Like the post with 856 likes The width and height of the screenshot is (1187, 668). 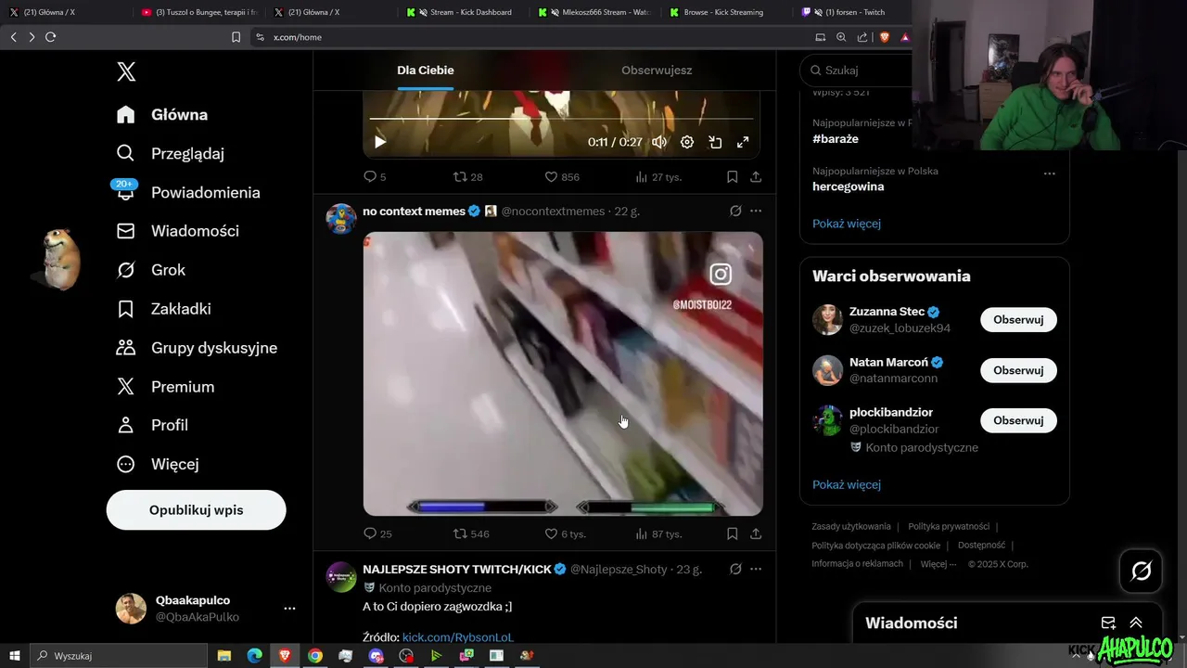[561, 176]
